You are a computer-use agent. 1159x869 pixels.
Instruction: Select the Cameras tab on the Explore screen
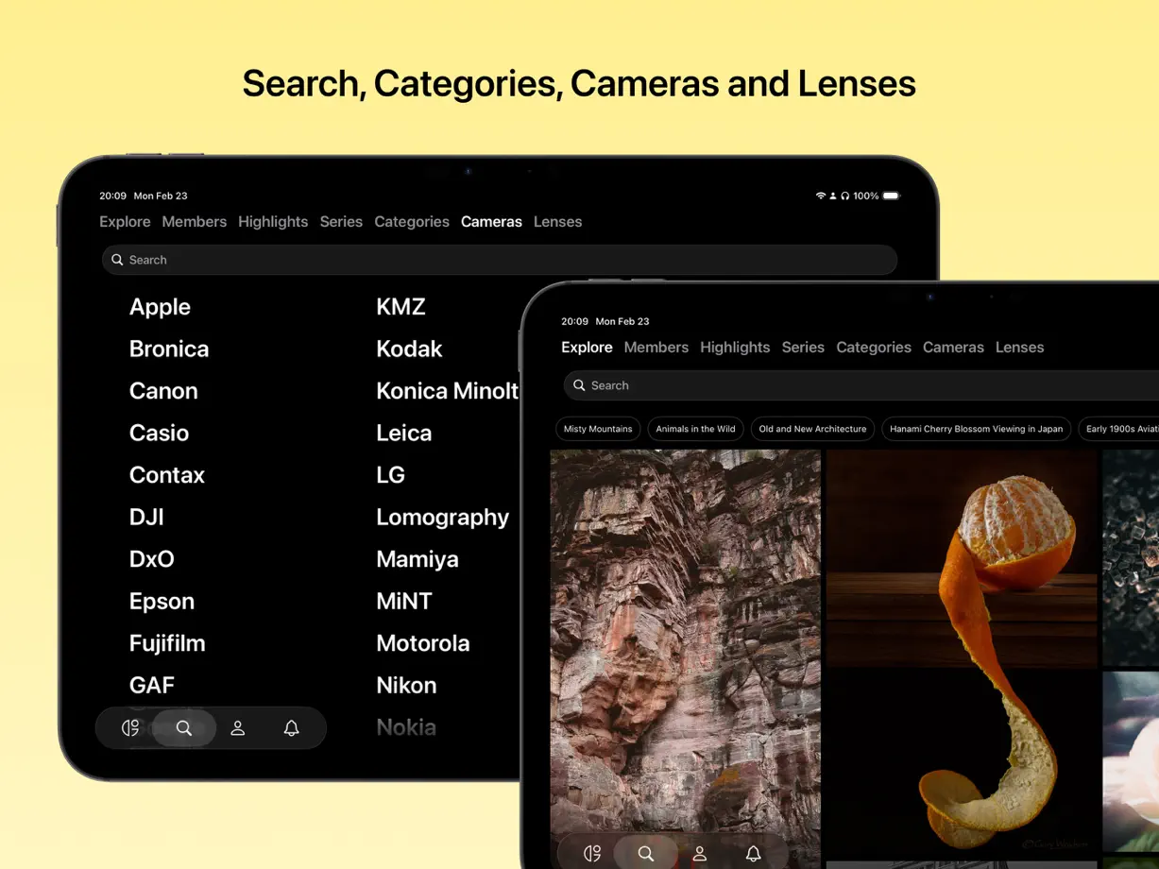[x=953, y=348]
